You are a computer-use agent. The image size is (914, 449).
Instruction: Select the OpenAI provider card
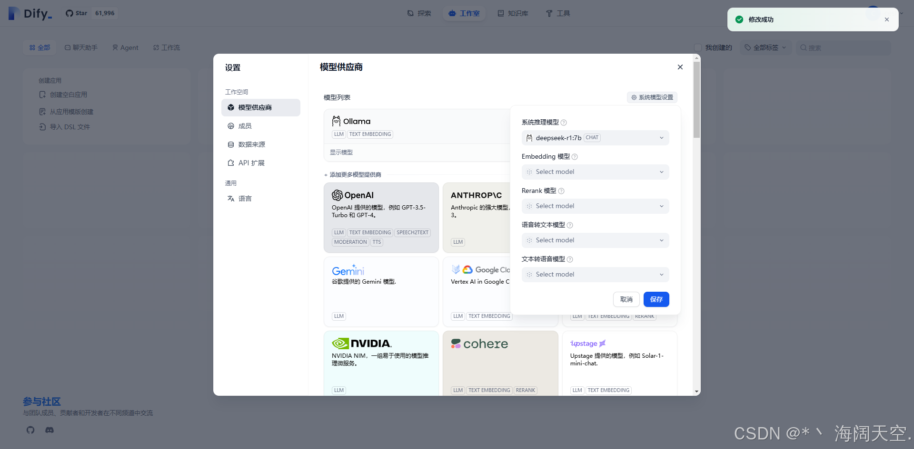(x=381, y=218)
